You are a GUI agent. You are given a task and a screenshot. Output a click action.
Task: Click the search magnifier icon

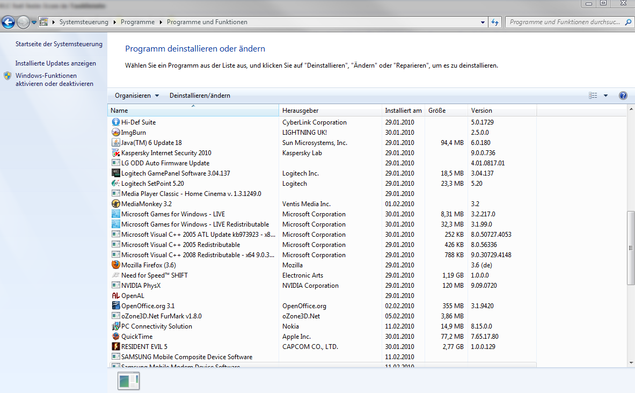[x=628, y=23]
